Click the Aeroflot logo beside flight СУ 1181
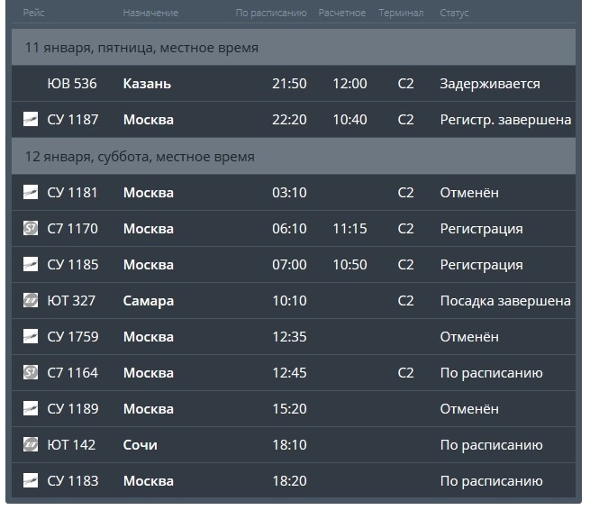Image resolution: width=590 pixels, height=510 pixels. click(x=31, y=192)
